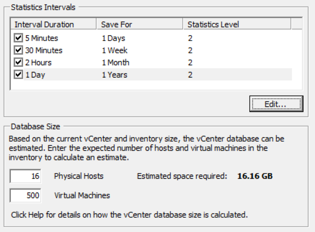The width and height of the screenshot is (315, 232).
Task: Select the highlighted 1 Day row
Action: [158, 75]
